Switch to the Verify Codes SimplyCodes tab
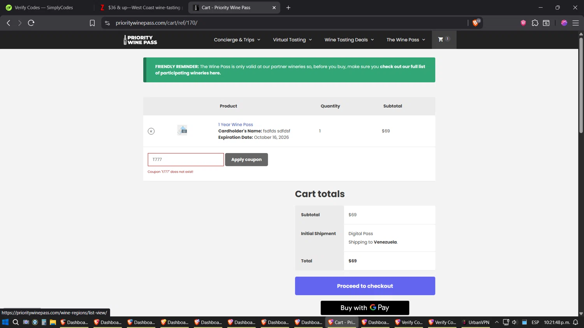Viewport: 584px width, 328px height. coord(44,7)
